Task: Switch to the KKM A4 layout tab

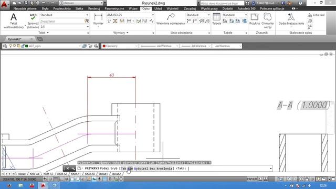Action: pyautogui.click(x=35, y=174)
